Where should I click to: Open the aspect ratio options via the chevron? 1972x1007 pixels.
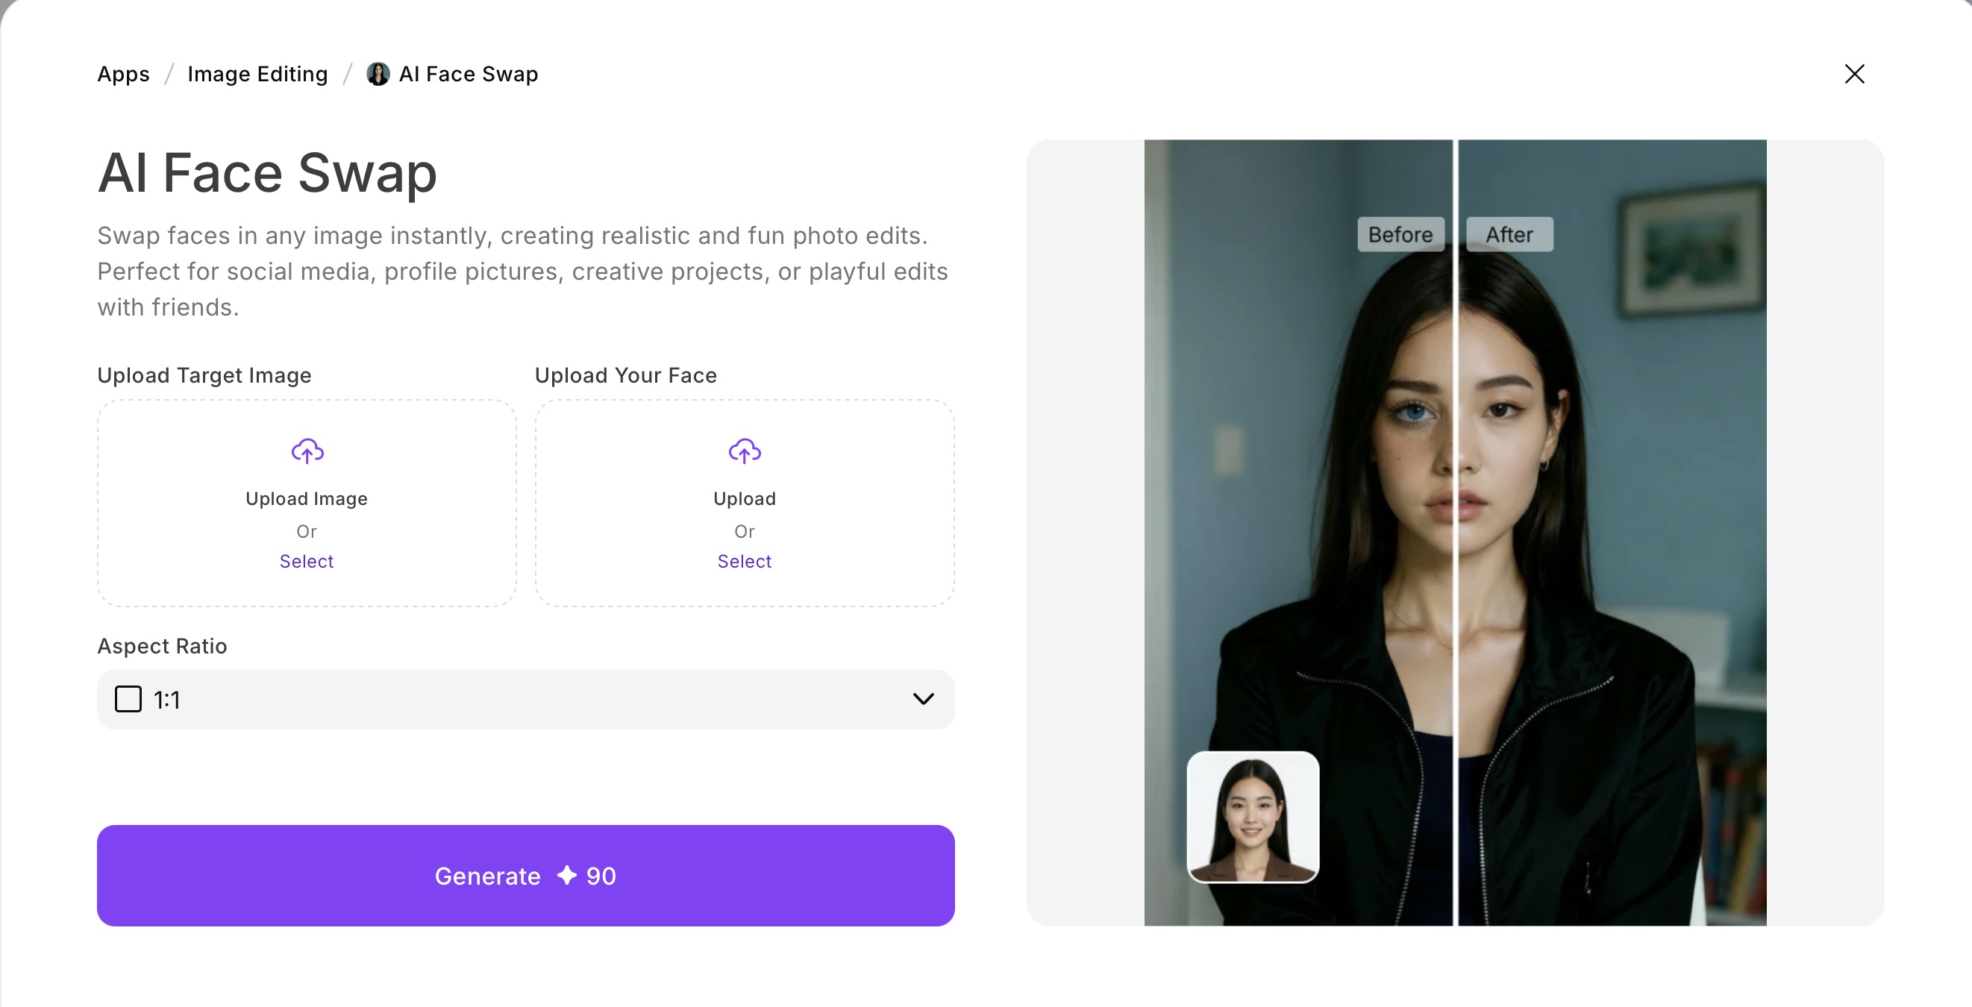[x=923, y=699]
